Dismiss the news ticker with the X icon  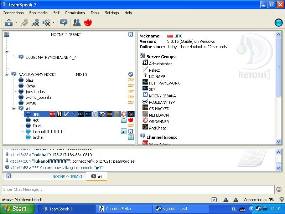click(x=214, y=200)
